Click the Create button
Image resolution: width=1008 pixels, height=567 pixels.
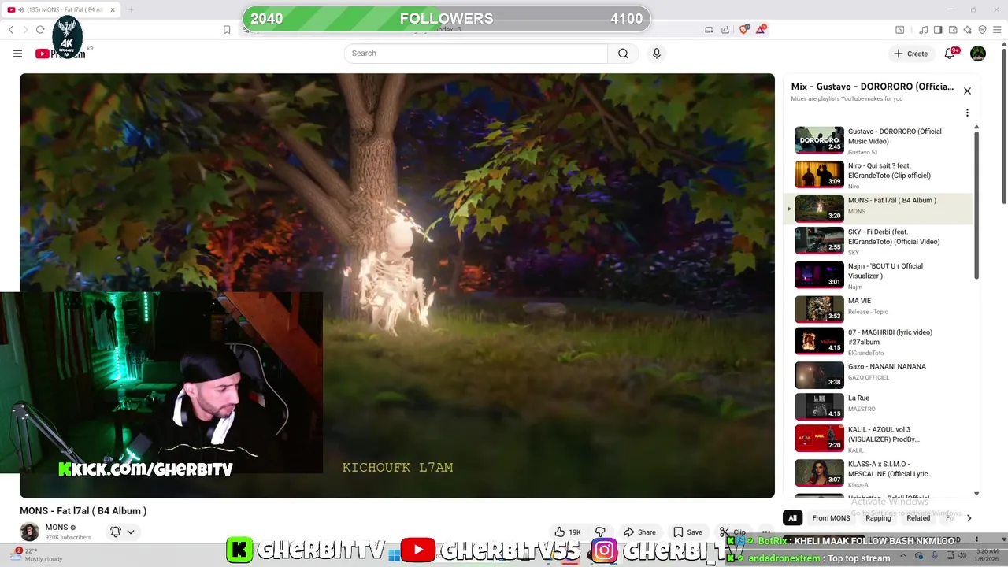pos(910,54)
